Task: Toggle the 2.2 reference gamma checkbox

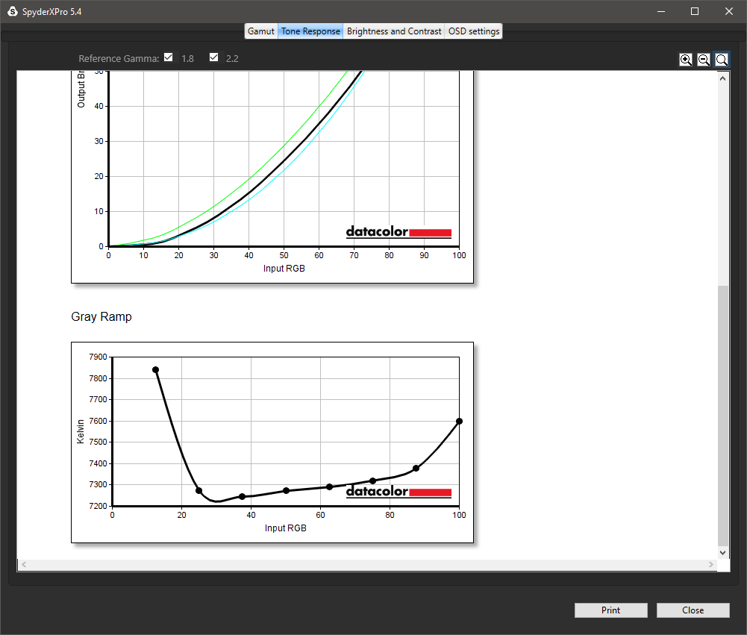Action: (214, 57)
